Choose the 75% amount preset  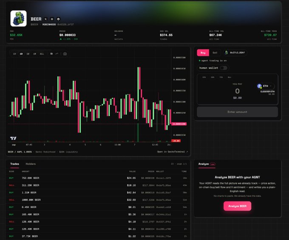pos(221,77)
